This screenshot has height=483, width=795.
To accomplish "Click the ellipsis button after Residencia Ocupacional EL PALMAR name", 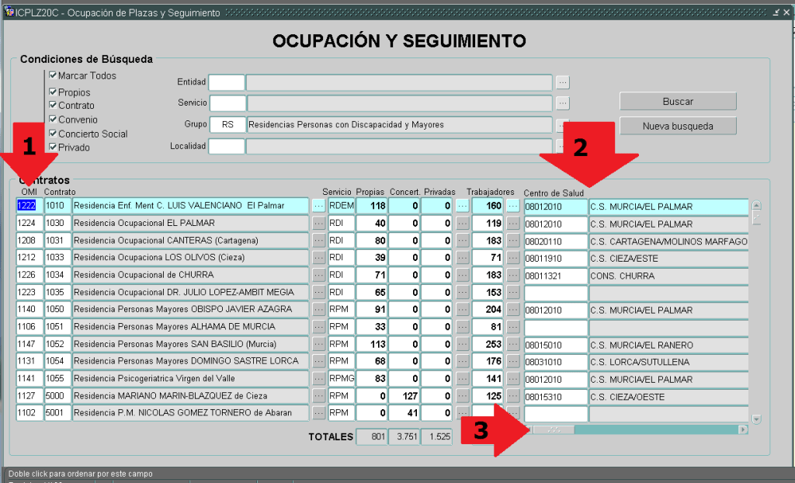I will point(318,224).
